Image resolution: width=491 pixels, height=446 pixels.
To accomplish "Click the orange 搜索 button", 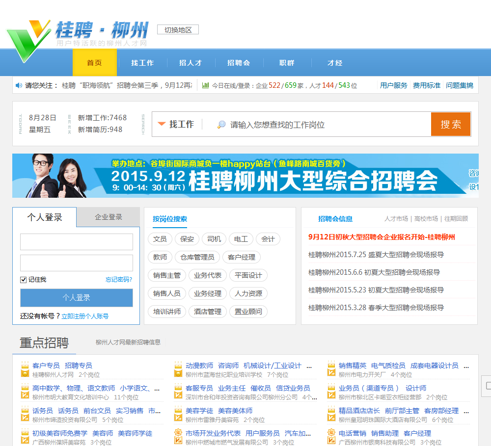I will click(x=451, y=124).
